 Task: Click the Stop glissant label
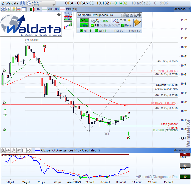[169, 124]
